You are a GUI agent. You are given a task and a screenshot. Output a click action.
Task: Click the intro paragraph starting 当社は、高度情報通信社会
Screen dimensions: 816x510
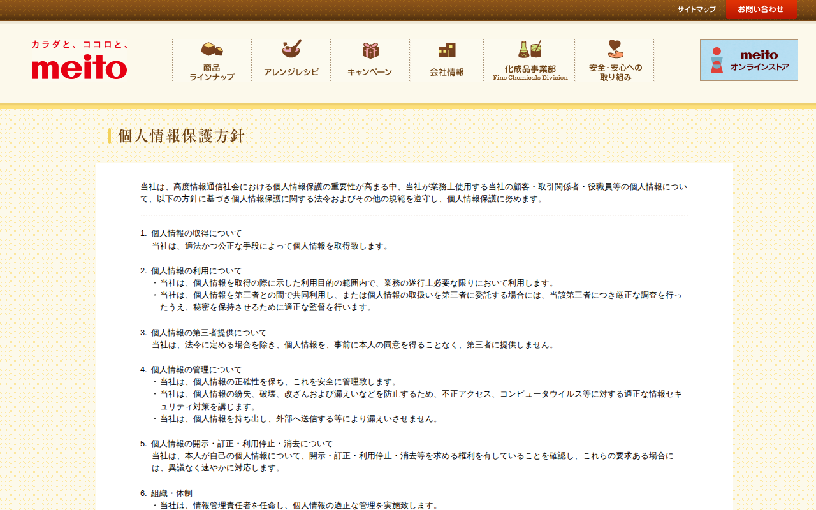[414, 193]
